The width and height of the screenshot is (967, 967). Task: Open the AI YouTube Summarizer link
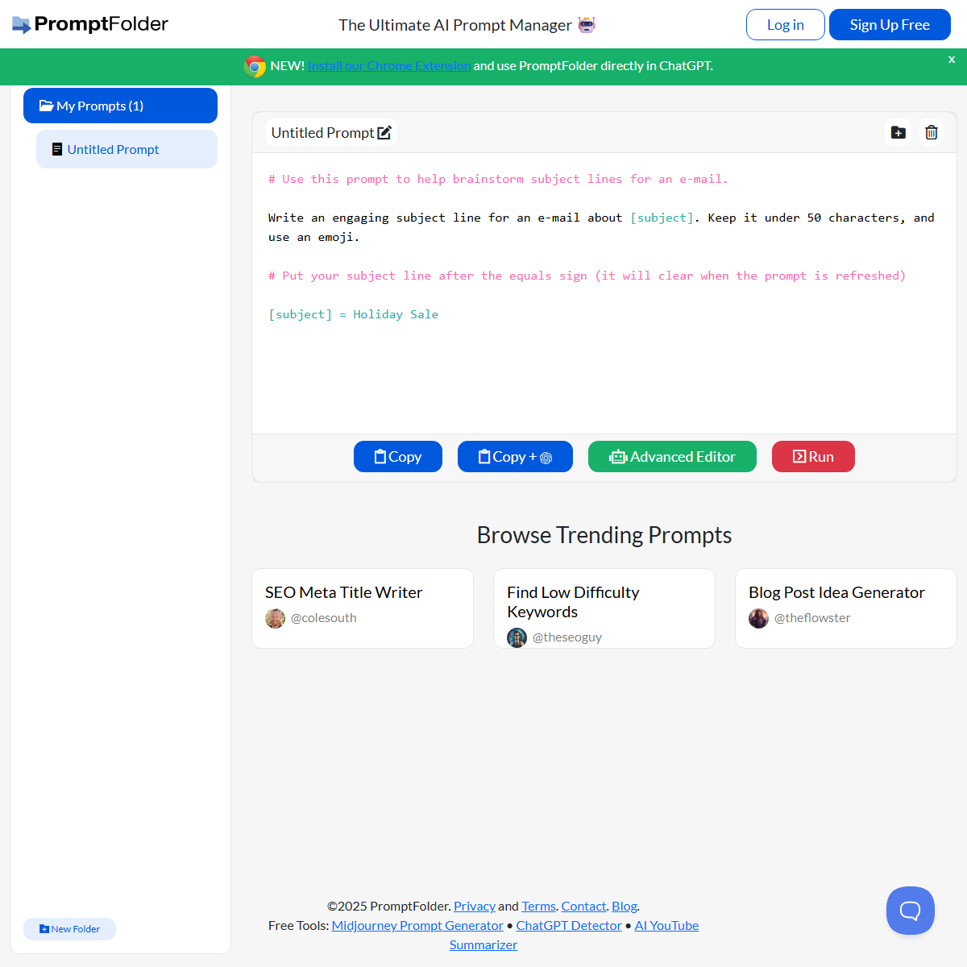666,926
